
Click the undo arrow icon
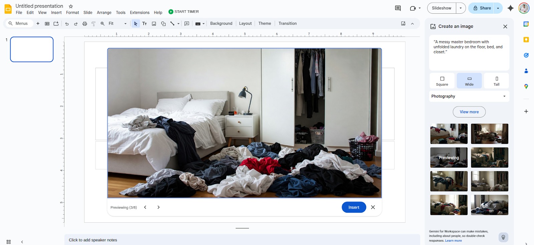pos(67,24)
